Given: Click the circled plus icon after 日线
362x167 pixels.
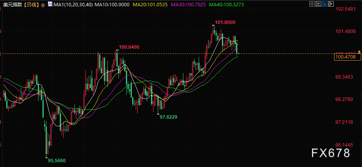Looking at the screenshot, I should (42, 5).
